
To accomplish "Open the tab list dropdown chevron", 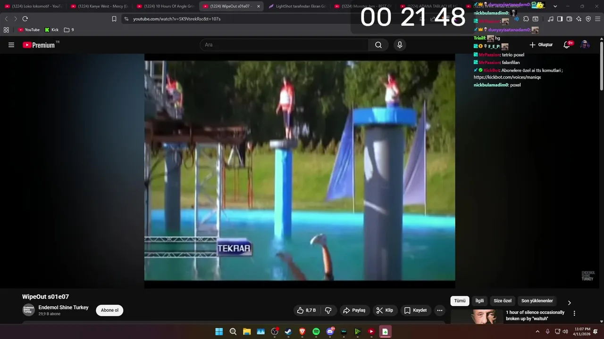I will (x=555, y=6).
